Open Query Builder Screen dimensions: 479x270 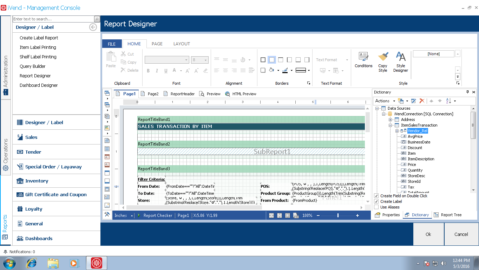(x=33, y=66)
